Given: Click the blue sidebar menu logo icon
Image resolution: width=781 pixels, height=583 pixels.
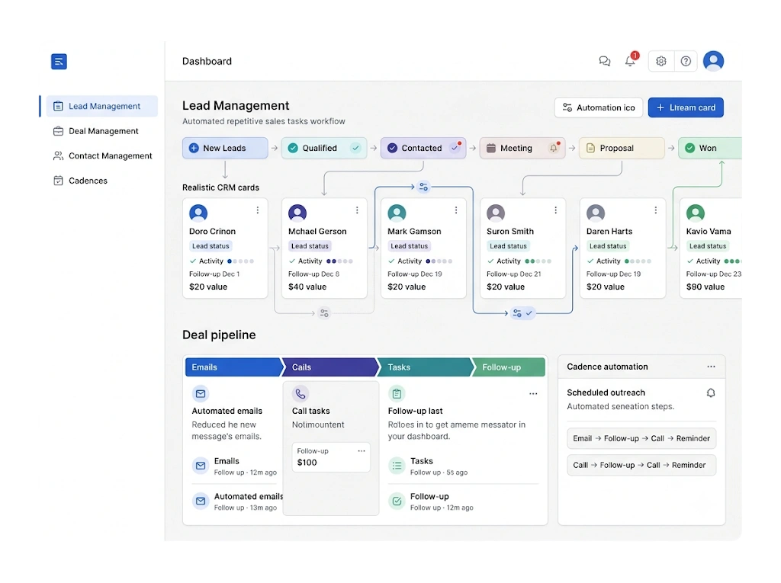Looking at the screenshot, I should (x=59, y=61).
